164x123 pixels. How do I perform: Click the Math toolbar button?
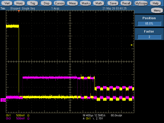[x=99, y=3]
